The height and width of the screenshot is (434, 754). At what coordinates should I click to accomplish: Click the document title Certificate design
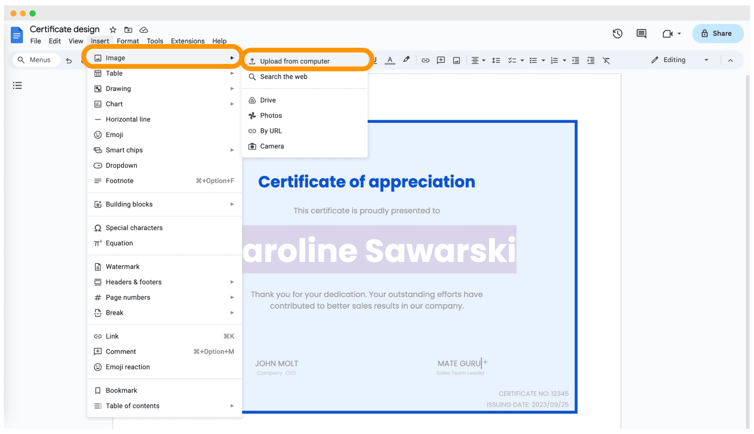(x=64, y=29)
